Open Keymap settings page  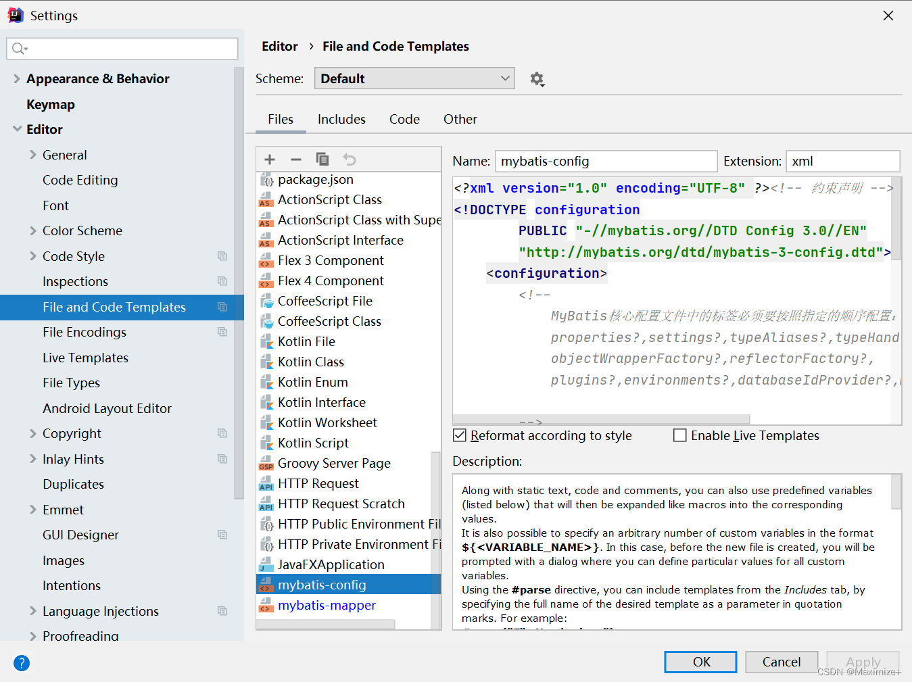click(x=51, y=104)
